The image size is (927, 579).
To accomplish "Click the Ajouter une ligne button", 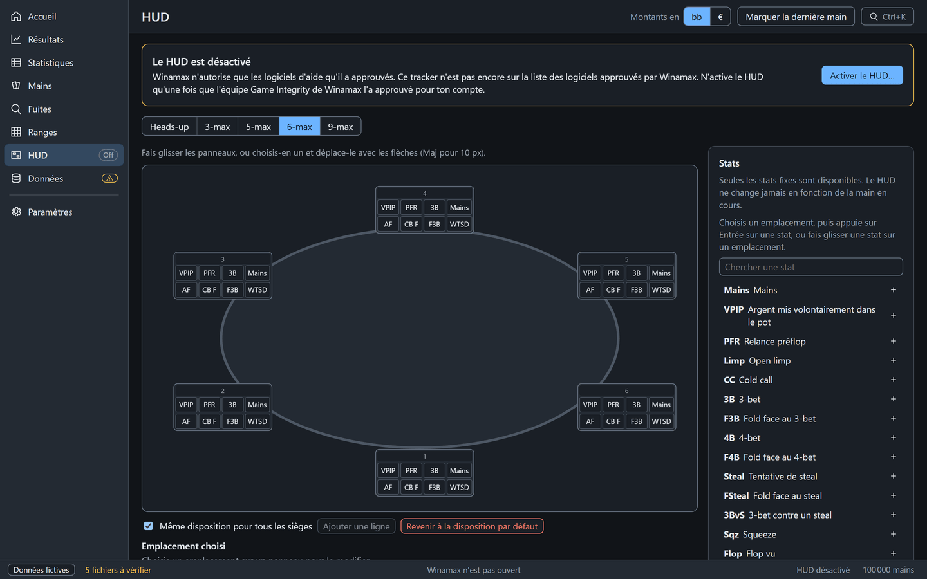I will coord(357,526).
